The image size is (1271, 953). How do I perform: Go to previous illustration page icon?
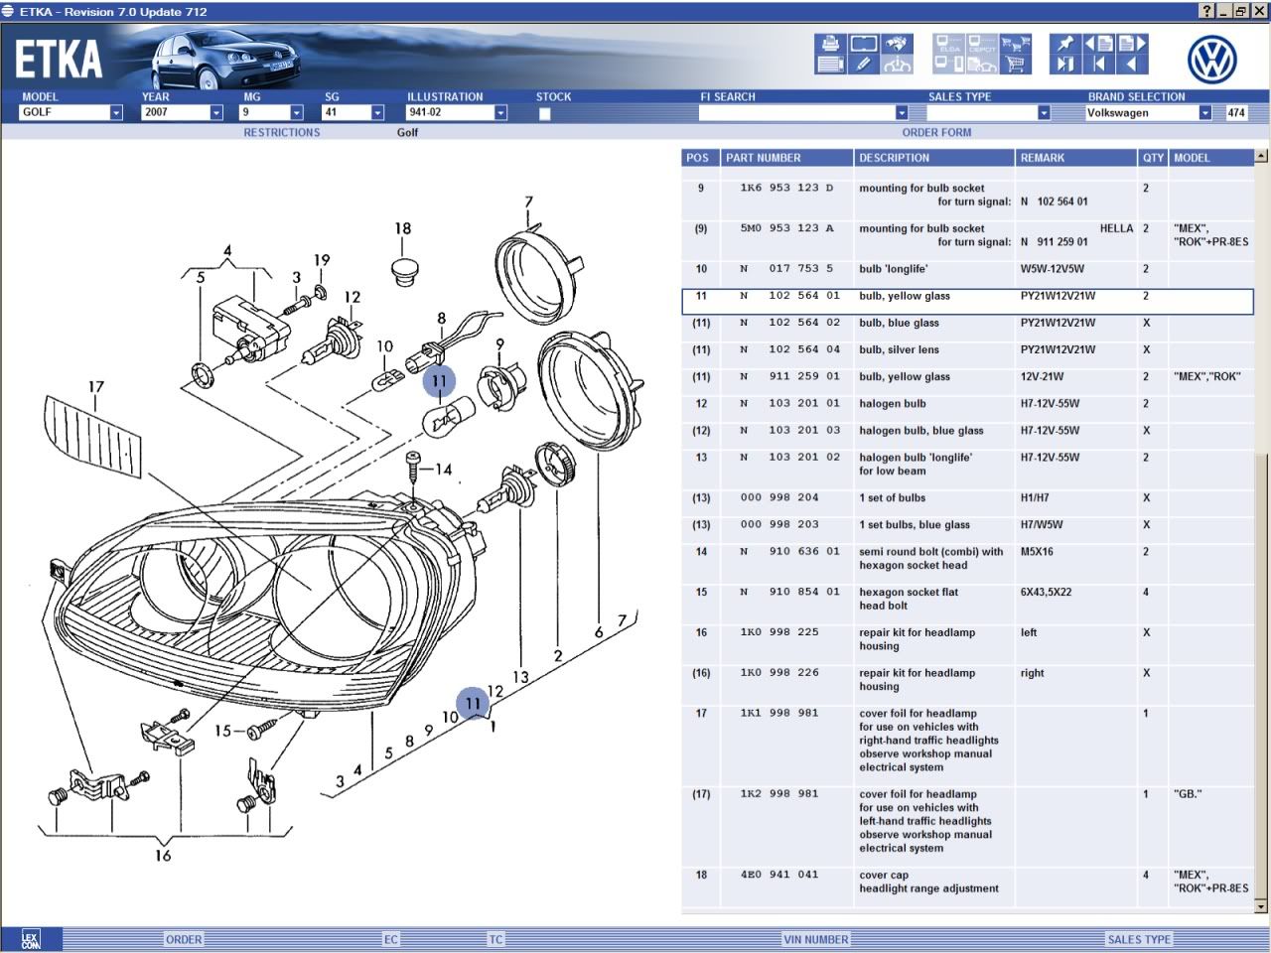tap(1098, 44)
